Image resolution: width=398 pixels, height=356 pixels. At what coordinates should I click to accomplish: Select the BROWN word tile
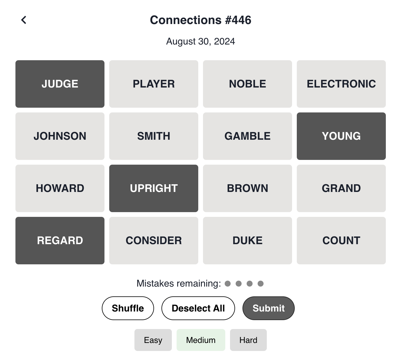click(x=247, y=188)
